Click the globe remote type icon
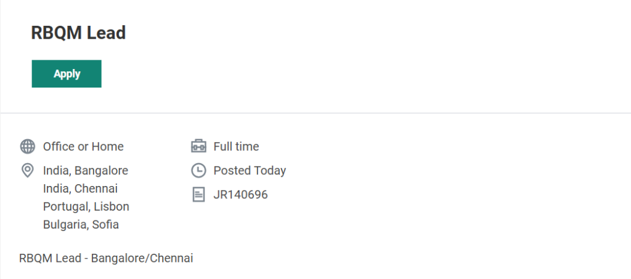This screenshot has width=631, height=279. pos(27,147)
